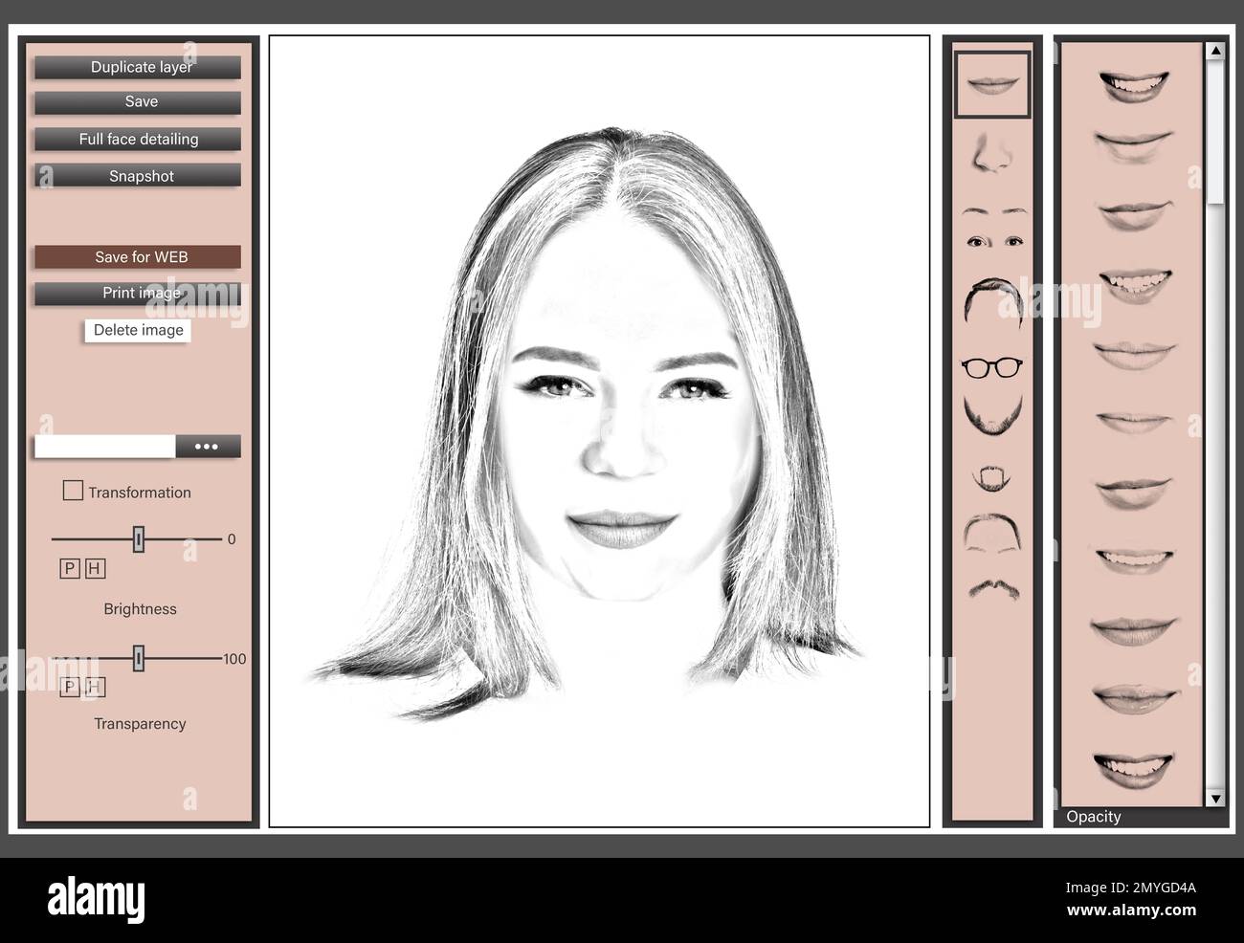Click the scrollbar up arrow
The height and width of the screenshot is (943, 1244).
point(1215,51)
